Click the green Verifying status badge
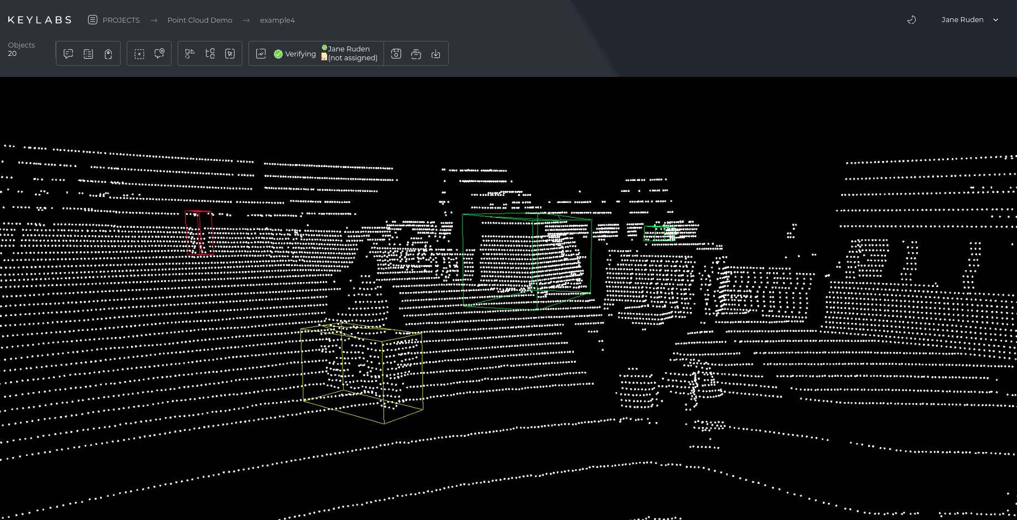This screenshot has width=1017, height=520. click(x=294, y=54)
